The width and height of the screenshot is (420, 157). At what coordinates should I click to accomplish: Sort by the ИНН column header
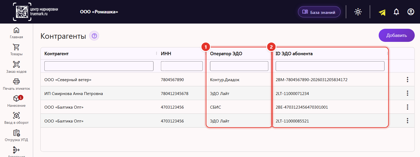pyautogui.click(x=166, y=54)
